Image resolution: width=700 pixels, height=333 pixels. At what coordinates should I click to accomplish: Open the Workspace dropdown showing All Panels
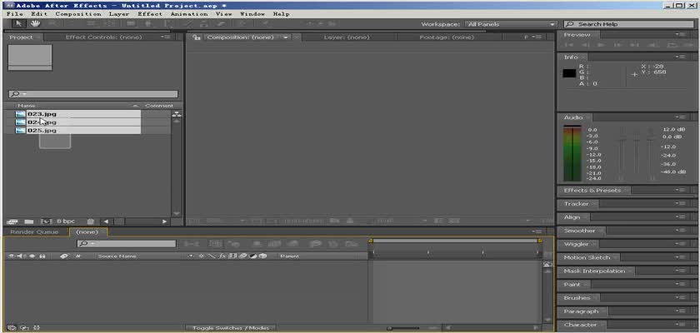tap(511, 24)
